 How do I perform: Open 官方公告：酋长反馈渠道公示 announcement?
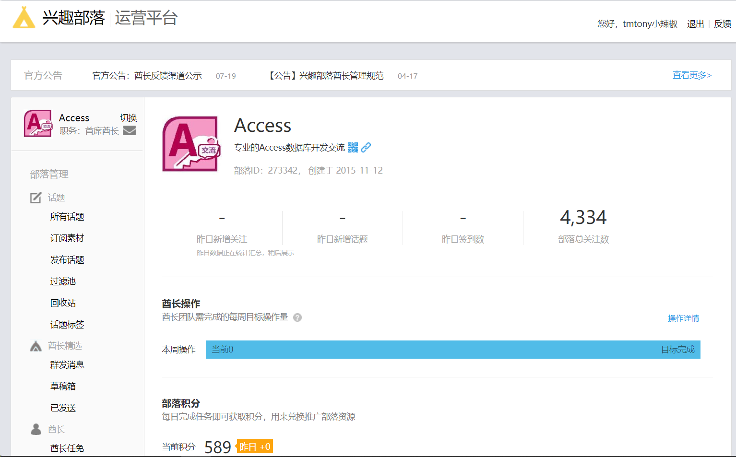pyautogui.click(x=147, y=76)
